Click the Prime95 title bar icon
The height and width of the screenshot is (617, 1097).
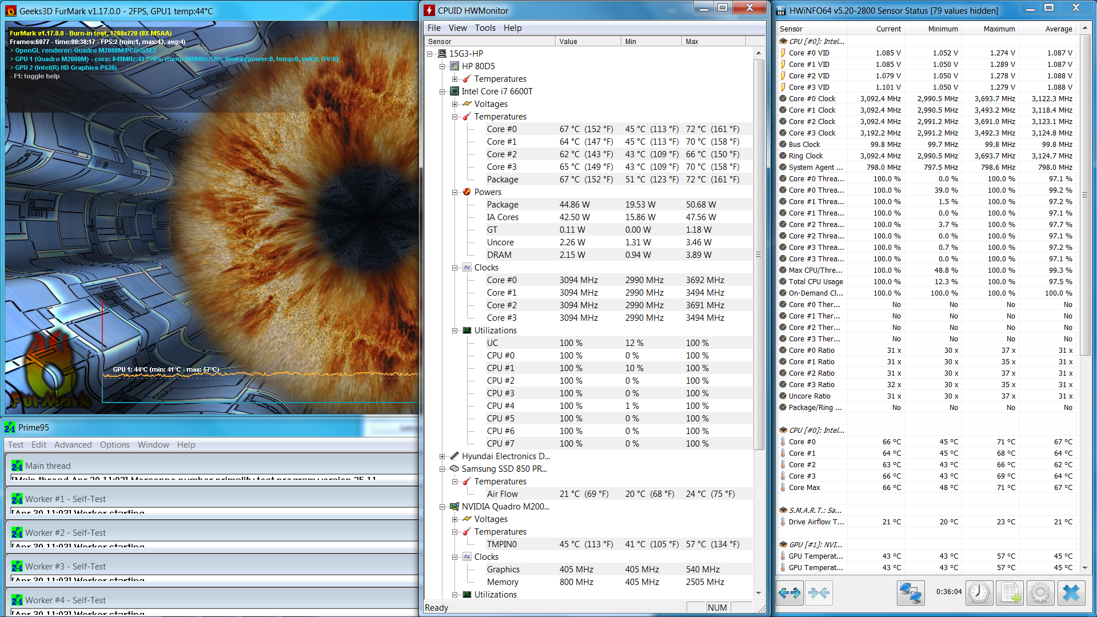(10, 427)
